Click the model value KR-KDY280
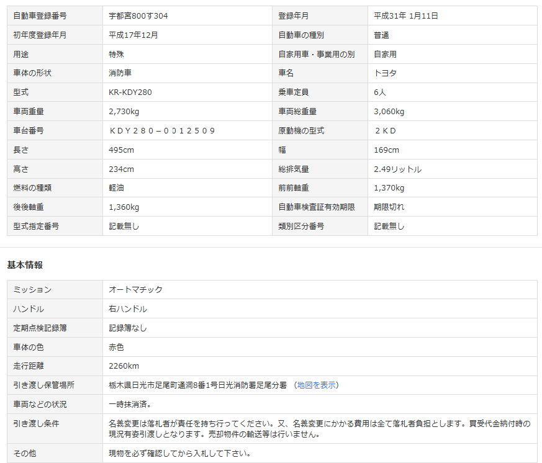Image resolution: width=542 pixels, height=463 pixels. 130,92
